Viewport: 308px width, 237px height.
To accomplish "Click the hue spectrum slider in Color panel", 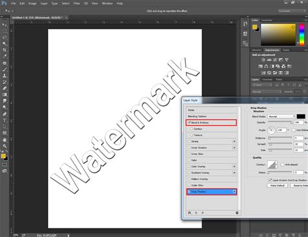I will 302,35.
